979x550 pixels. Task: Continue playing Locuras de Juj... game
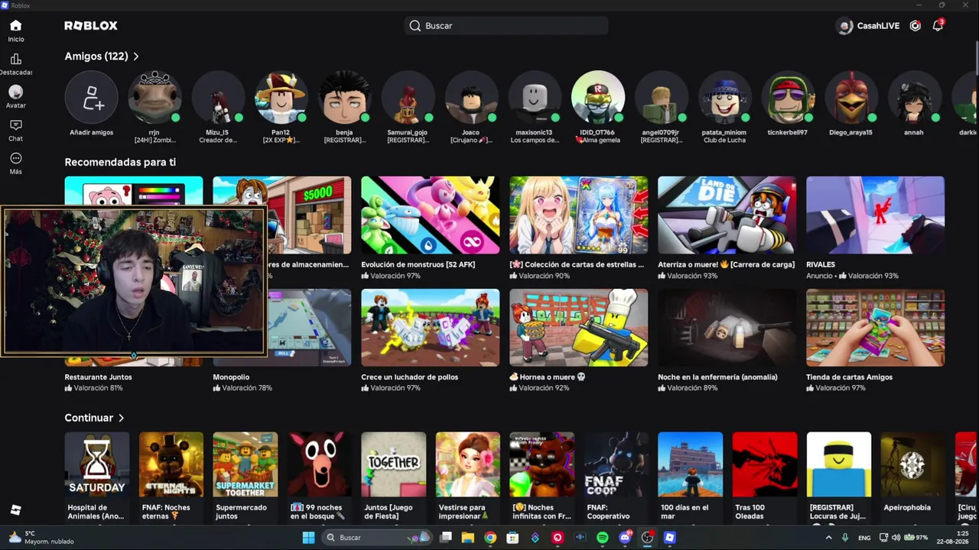click(839, 464)
